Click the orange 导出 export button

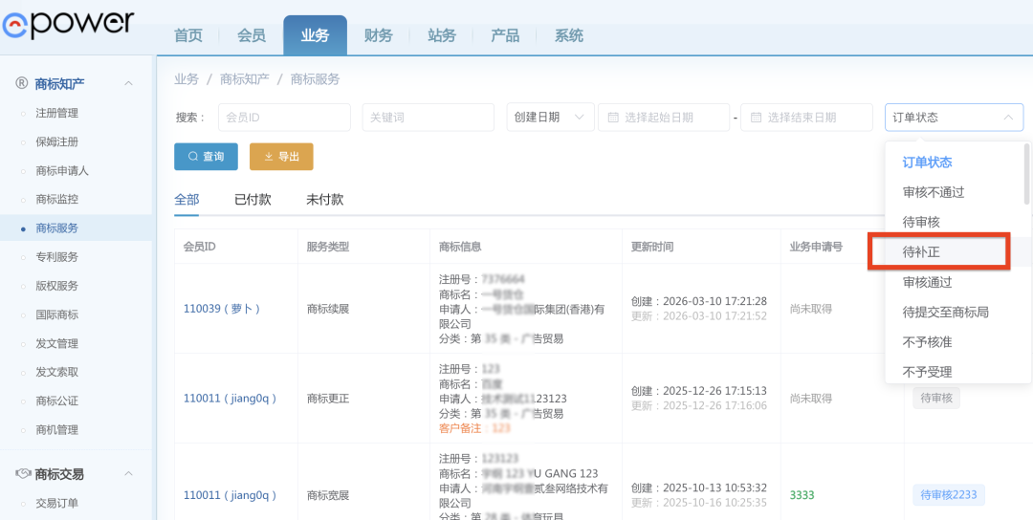[281, 157]
